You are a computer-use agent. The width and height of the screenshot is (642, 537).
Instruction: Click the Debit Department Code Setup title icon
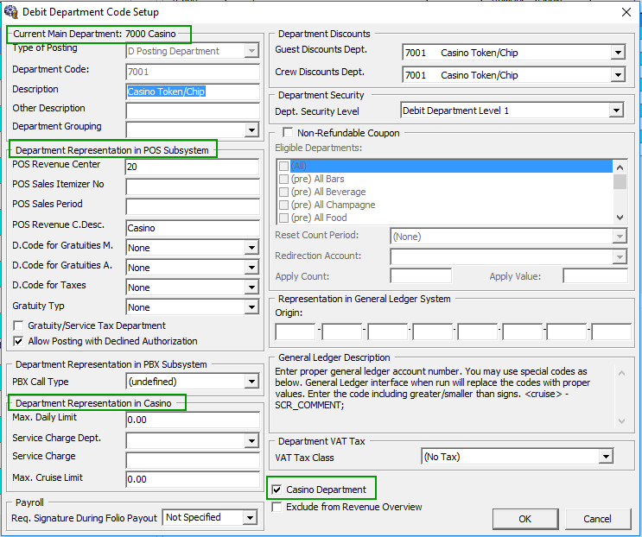(x=10, y=11)
